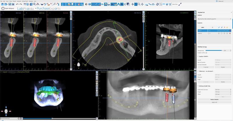This screenshot has height=121, width=233.
Task: Click Replace button under Implant section
Action: [x=223, y=67]
